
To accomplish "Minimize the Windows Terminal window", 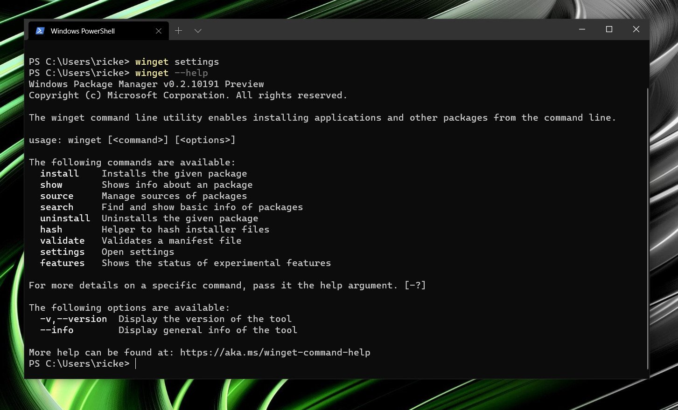I will coord(582,29).
